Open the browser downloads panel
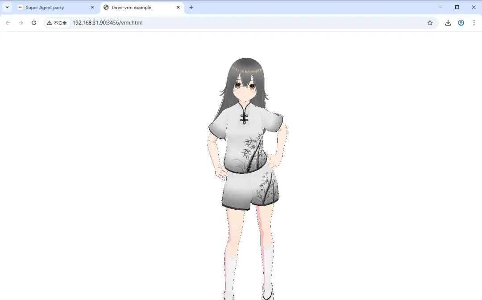 (448, 23)
